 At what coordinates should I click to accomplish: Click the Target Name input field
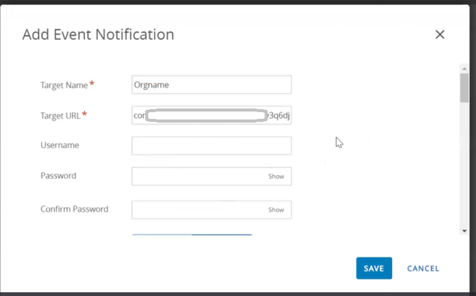click(211, 85)
